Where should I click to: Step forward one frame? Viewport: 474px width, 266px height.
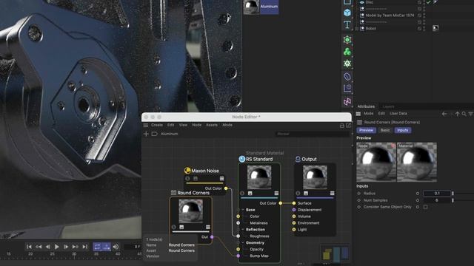[66, 247]
